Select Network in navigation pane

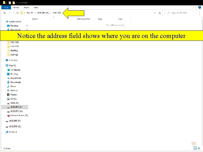[13, 132]
